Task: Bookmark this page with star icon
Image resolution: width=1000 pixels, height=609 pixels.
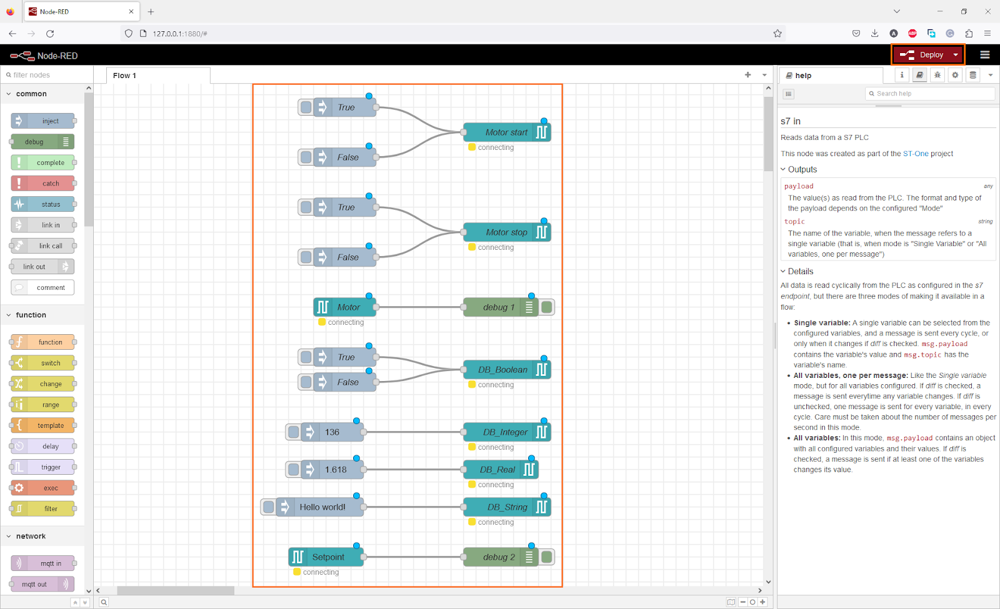Action: 777,34
